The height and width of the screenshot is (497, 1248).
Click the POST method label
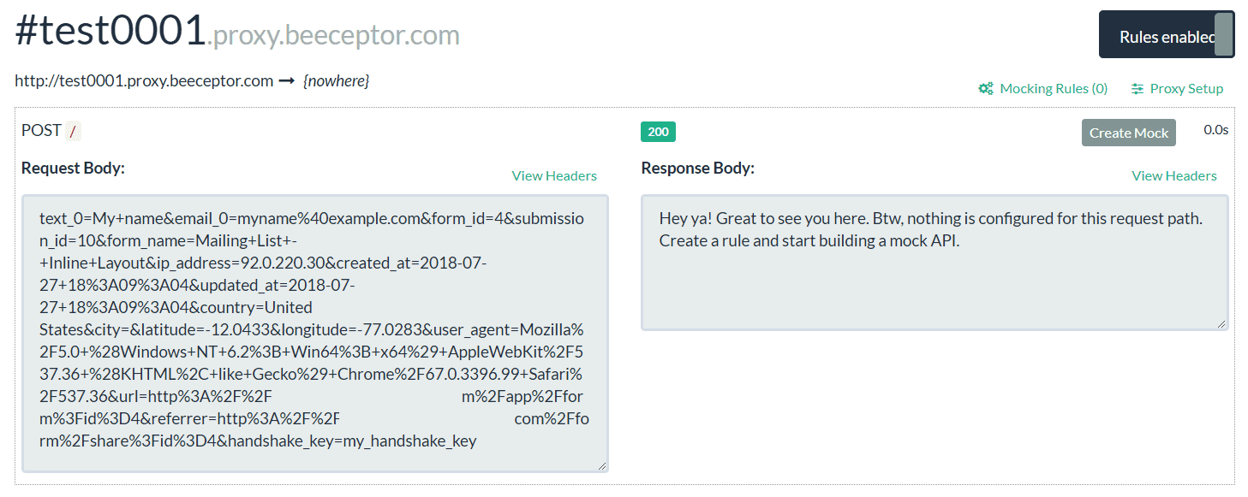click(41, 130)
